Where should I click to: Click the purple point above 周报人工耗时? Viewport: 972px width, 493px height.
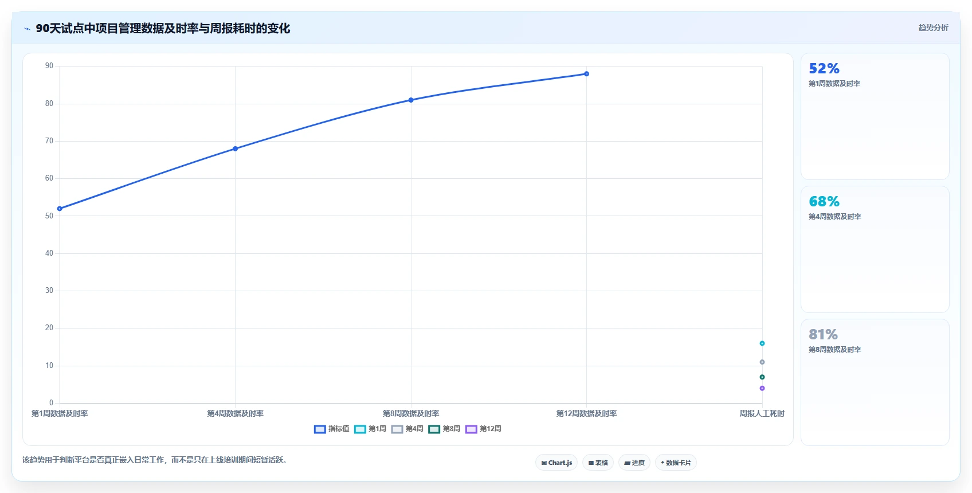click(762, 388)
